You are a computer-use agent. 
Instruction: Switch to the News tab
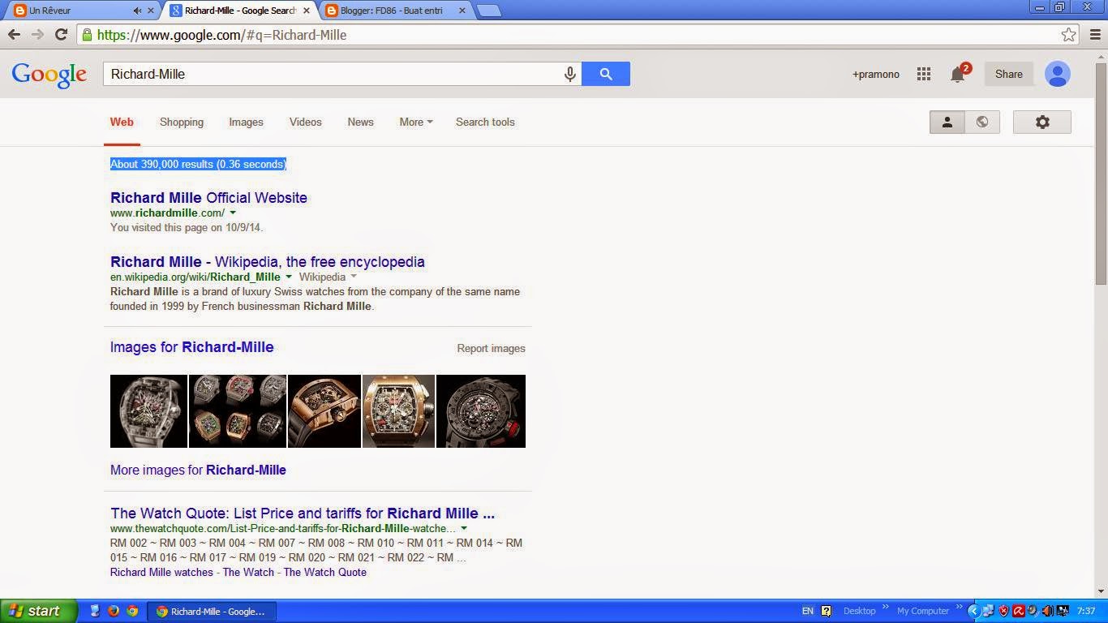point(360,122)
